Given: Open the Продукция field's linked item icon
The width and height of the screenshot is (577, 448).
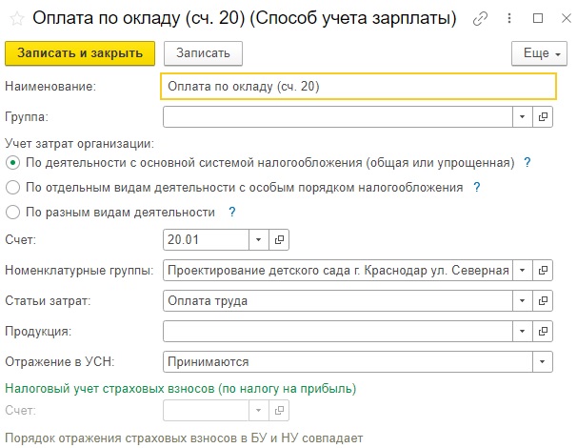Looking at the screenshot, I should point(543,331).
